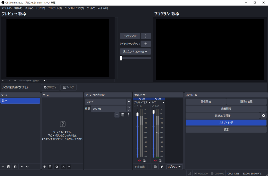Decrease transition duration with down arrow
Screen dimensions: 268x176
129,110
